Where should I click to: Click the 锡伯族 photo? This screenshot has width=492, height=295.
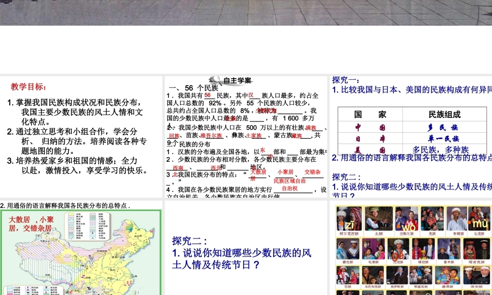tap(423, 249)
